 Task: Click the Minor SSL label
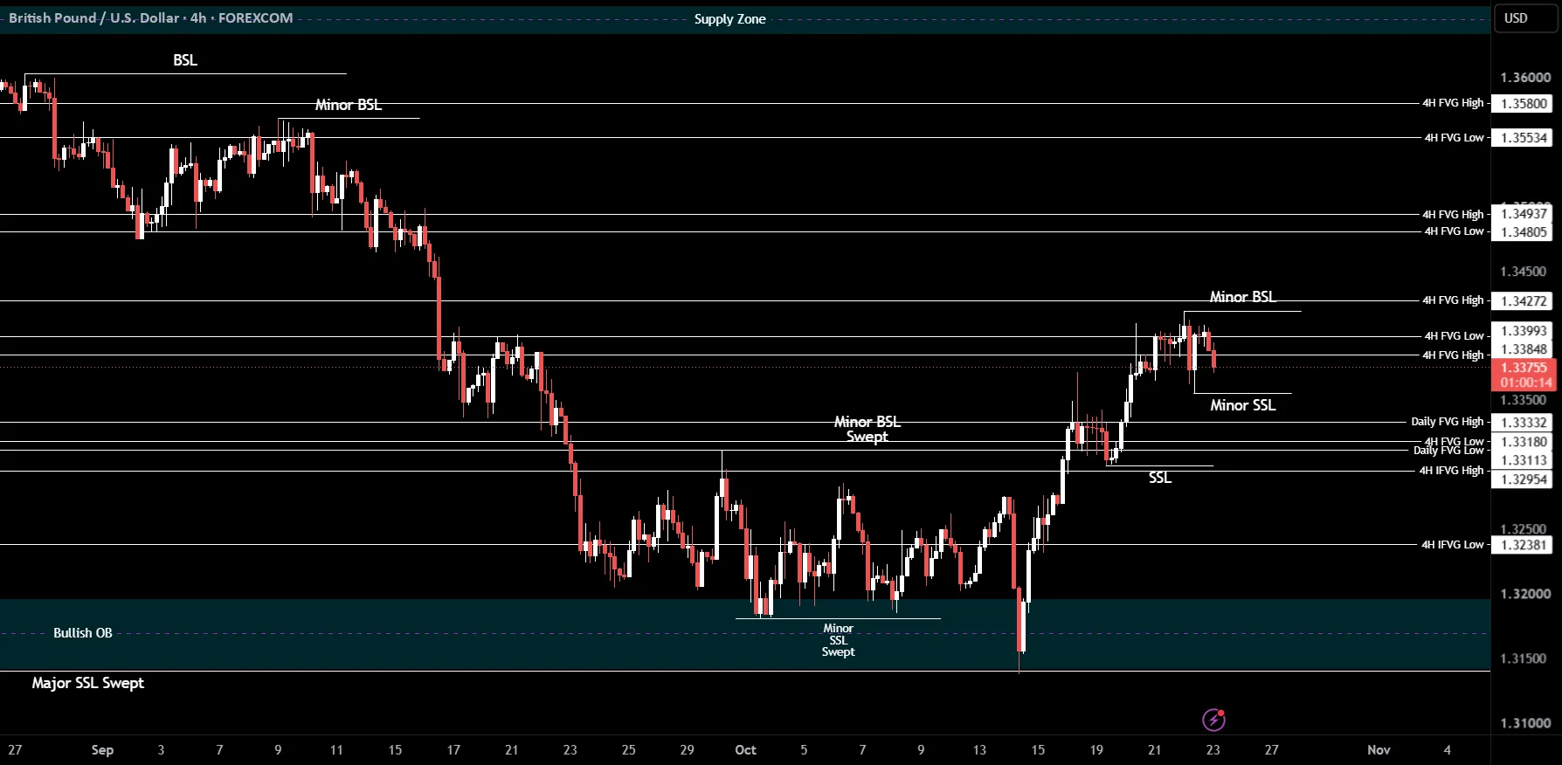click(x=1242, y=405)
